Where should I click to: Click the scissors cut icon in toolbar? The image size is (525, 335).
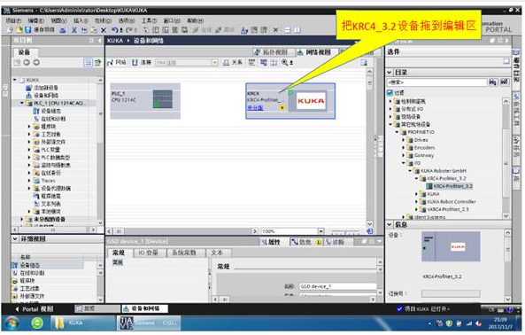74,30
